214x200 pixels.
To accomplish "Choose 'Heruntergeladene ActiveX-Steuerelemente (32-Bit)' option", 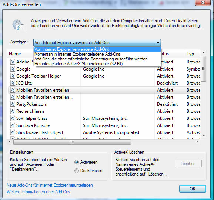I will 97,64.
